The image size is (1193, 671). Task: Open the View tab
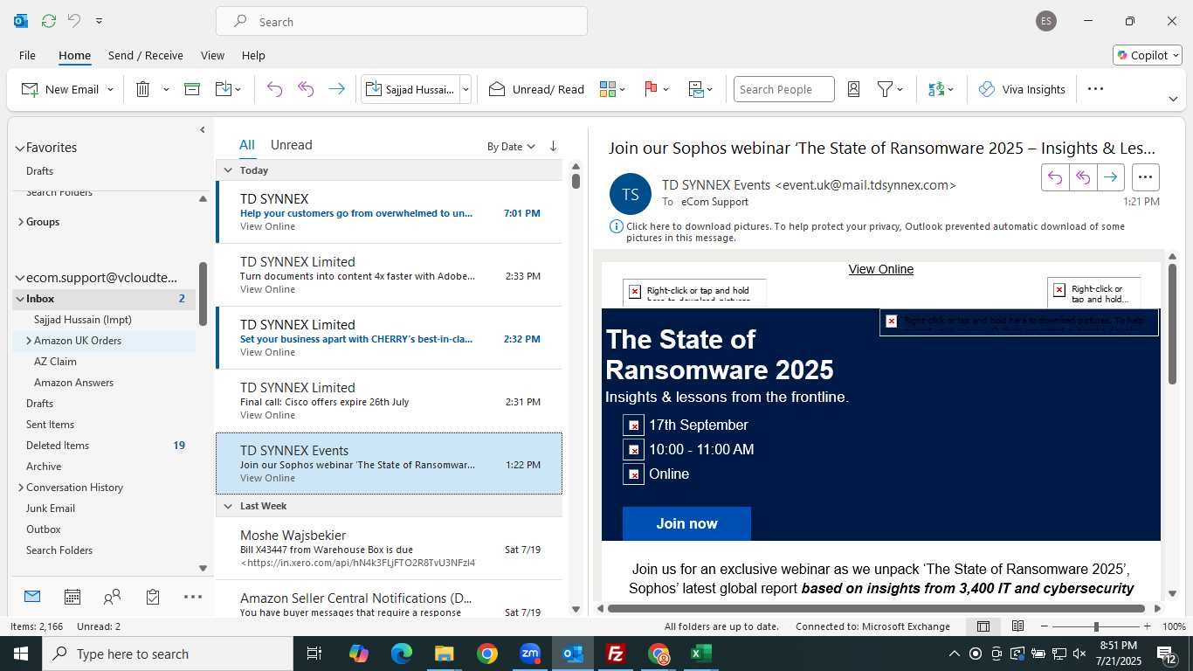(212, 55)
